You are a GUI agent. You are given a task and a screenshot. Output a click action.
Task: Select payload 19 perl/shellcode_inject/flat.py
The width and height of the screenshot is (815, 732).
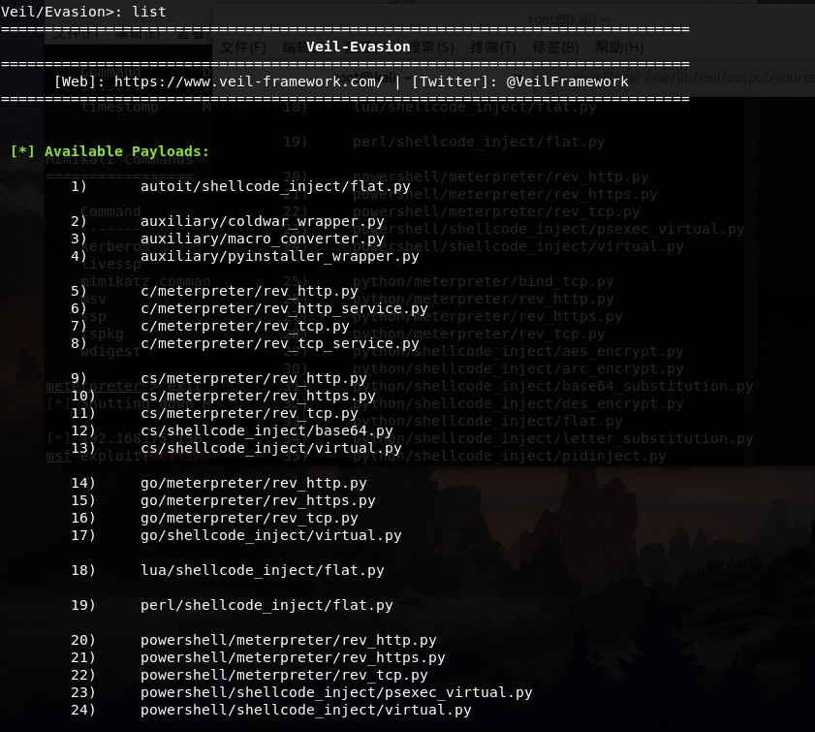(266, 605)
